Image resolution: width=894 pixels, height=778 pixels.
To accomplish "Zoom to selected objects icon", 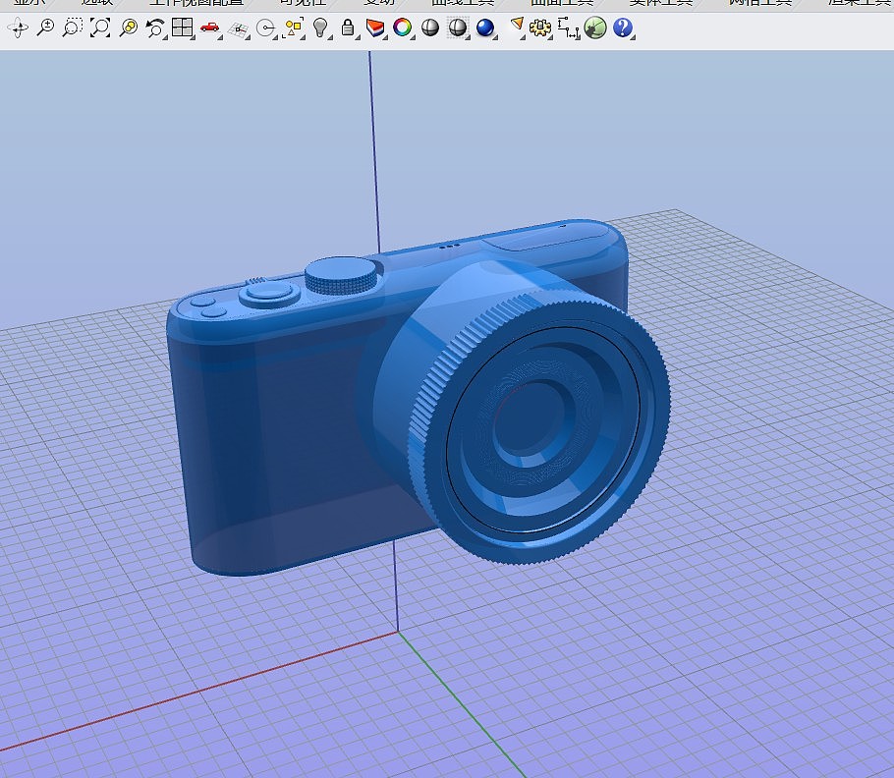I will coord(128,28).
